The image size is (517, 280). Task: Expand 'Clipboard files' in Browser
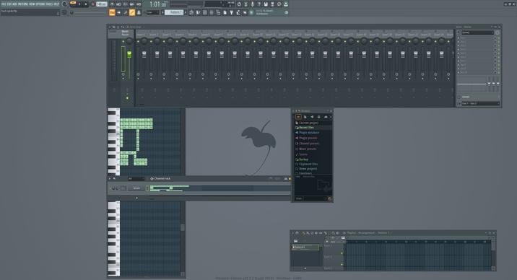308,164
